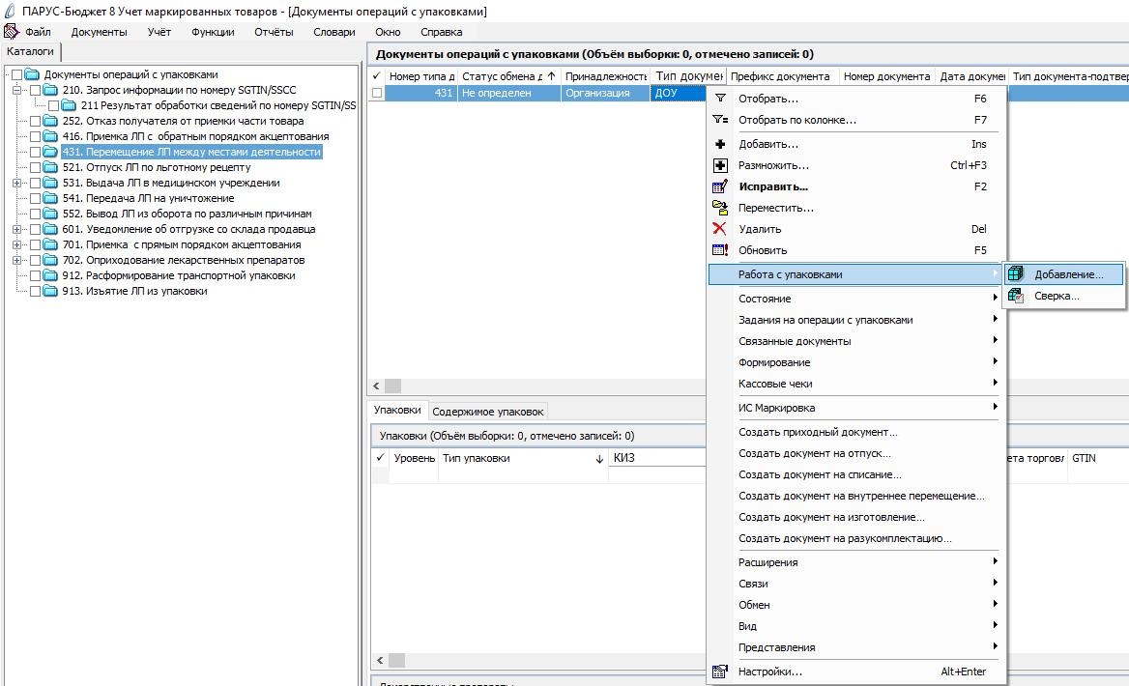Click left arrow of the upper horizontal scrollbar
The image size is (1129, 686).
(377, 386)
